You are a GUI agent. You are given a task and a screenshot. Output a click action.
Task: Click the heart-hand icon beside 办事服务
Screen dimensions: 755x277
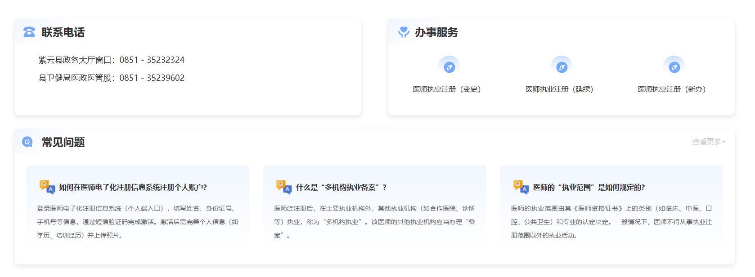pyautogui.click(x=403, y=32)
